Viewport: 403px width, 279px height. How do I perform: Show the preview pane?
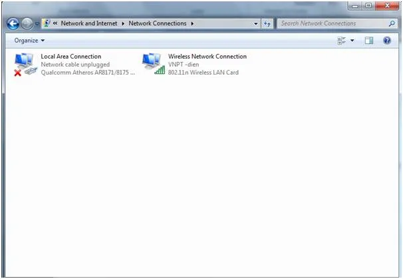(369, 41)
